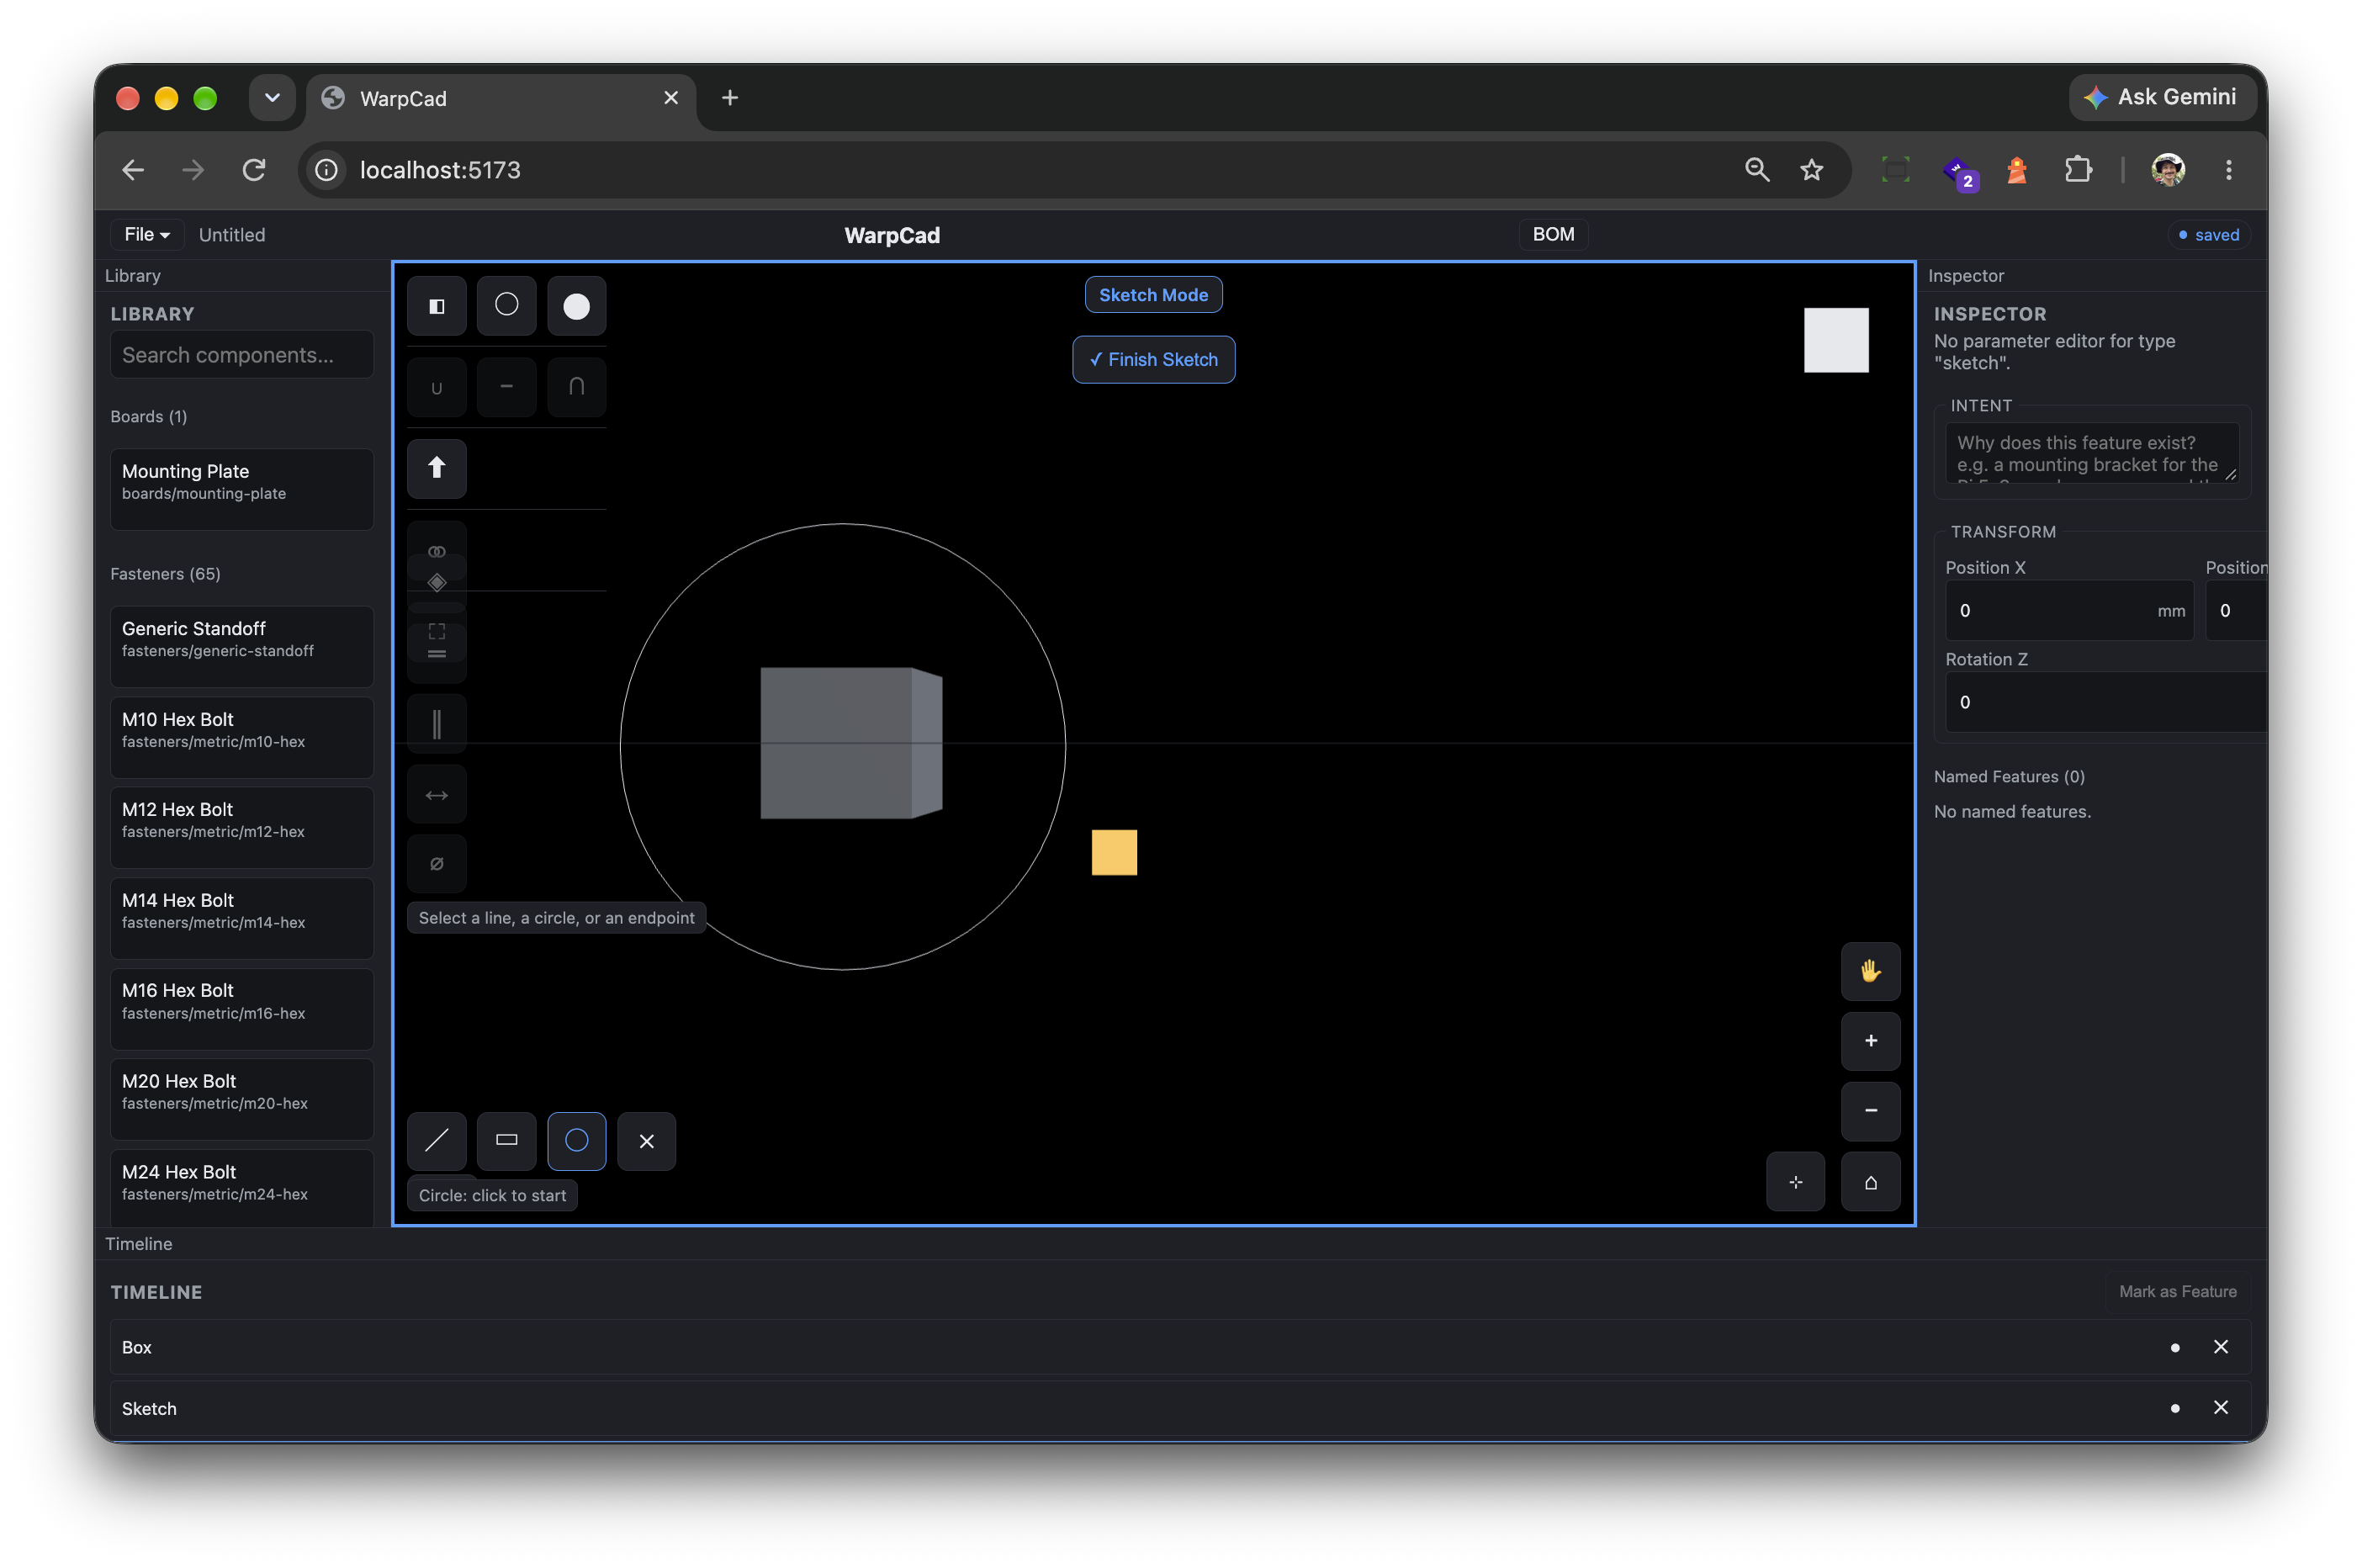Choose the equal (double horizontal bar) constraint
Screen dimensions: 2362x1568
point(436,654)
